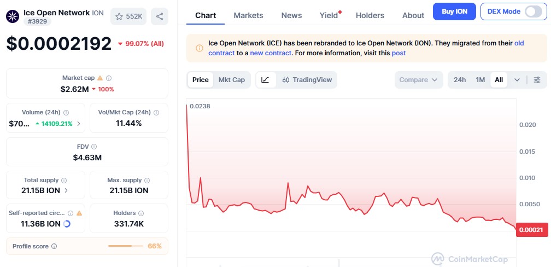Click the 11.44% Vol/Mkt Cap value

[129, 123]
